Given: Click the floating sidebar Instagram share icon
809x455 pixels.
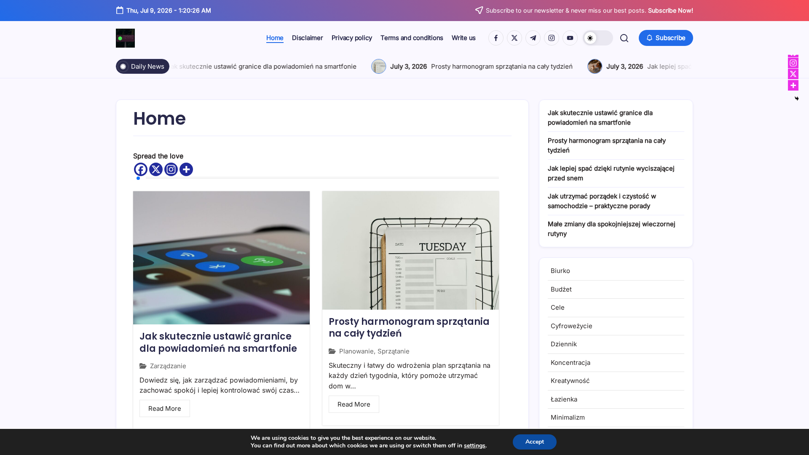Looking at the screenshot, I should [x=793, y=63].
